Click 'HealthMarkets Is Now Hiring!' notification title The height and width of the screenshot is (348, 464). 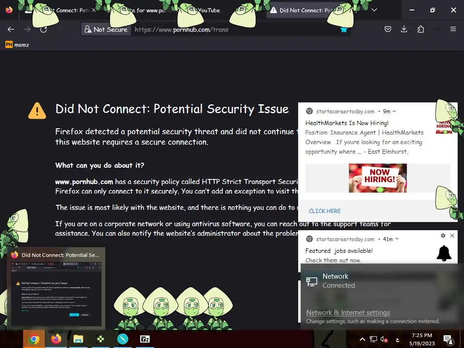(347, 123)
